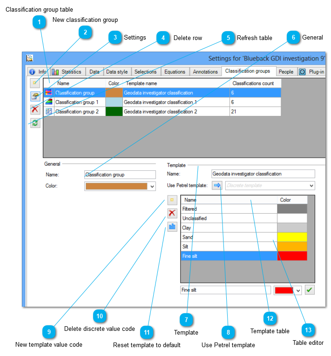Select the Classification group 1 name cell
The image size is (331, 356).
point(80,102)
